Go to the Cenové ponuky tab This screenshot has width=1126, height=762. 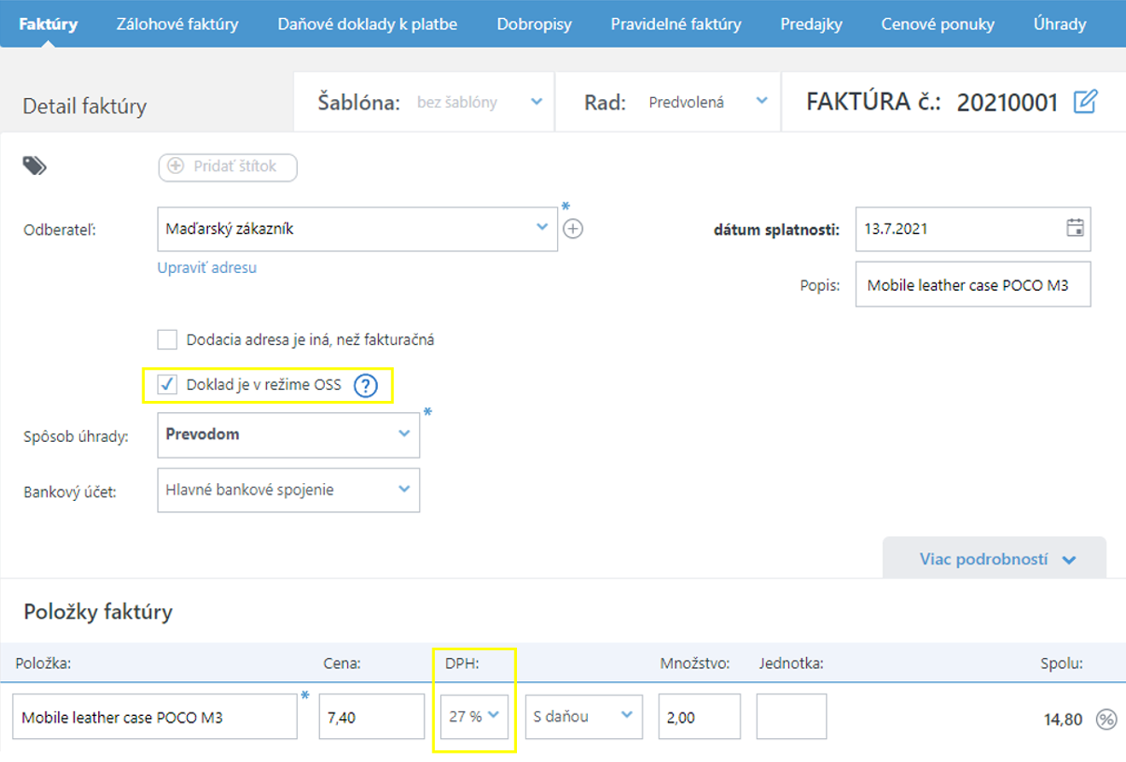(x=937, y=24)
